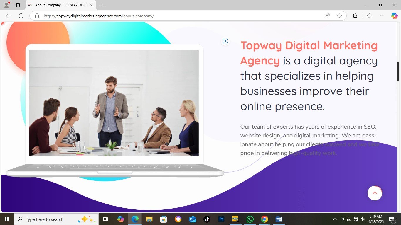Click the page vertical scrollbar thumb
The width and height of the screenshot is (401, 225).
coord(398,71)
